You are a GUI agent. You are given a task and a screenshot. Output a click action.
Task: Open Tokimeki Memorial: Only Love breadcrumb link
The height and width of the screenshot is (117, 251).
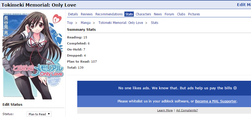tap(121, 23)
